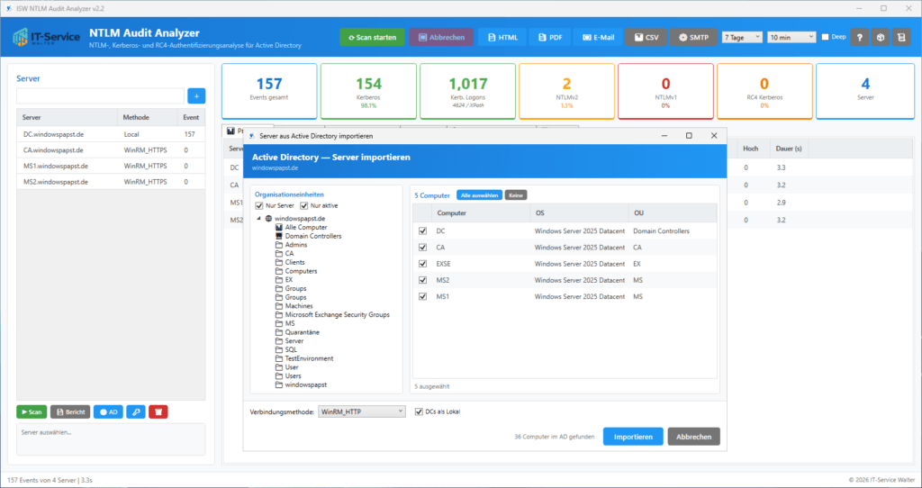Click the Alle Computer node icon

tap(279, 227)
